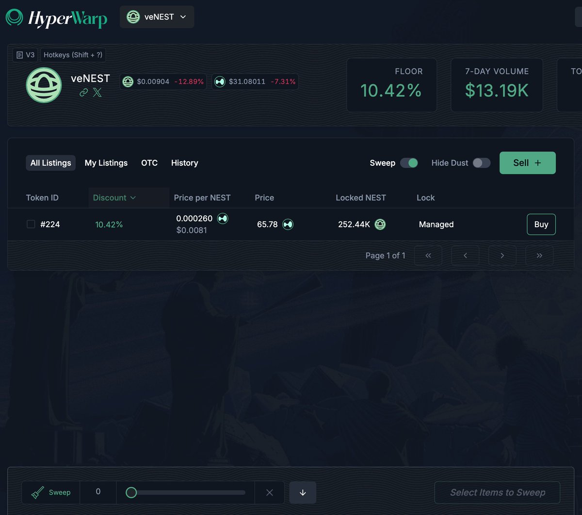The width and height of the screenshot is (582, 515).
Task: Enable the Hide Dust toggle
Action: 482,163
